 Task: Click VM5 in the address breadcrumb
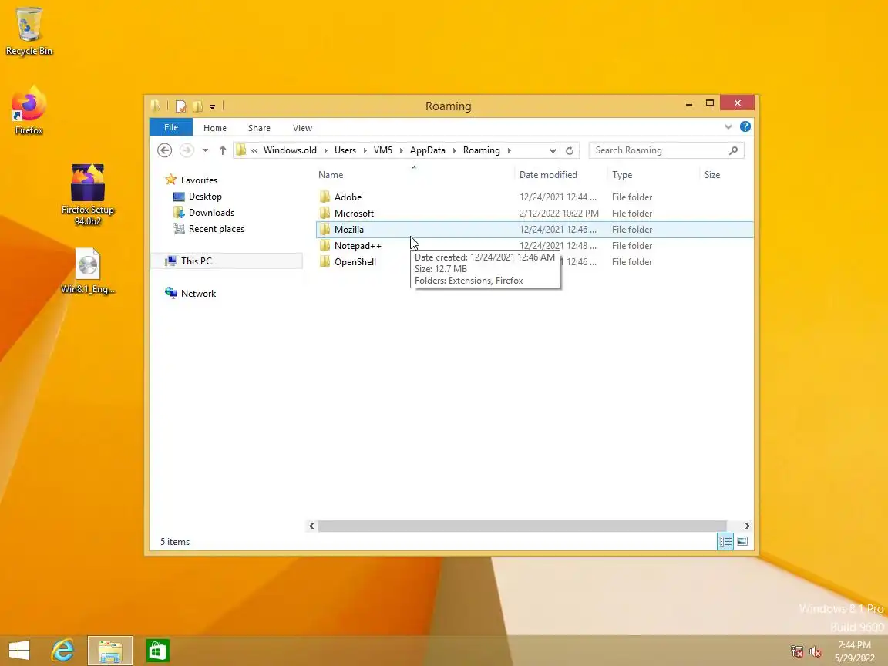pyautogui.click(x=383, y=150)
